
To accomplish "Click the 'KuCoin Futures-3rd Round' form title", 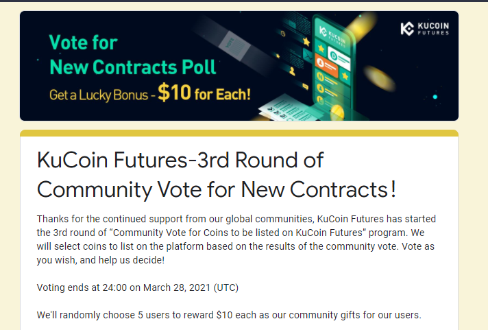I will click(x=217, y=174).
